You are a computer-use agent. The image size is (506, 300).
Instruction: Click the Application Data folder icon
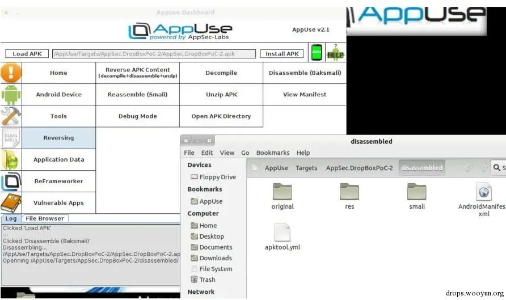pos(11,159)
